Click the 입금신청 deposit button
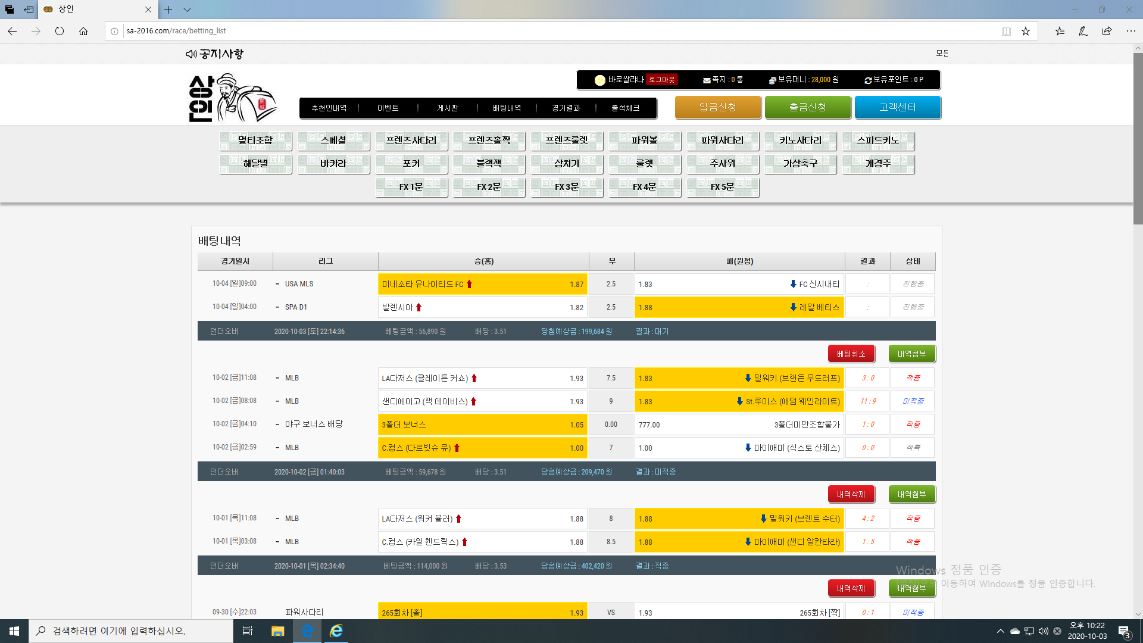The width and height of the screenshot is (1143, 643). click(717, 107)
